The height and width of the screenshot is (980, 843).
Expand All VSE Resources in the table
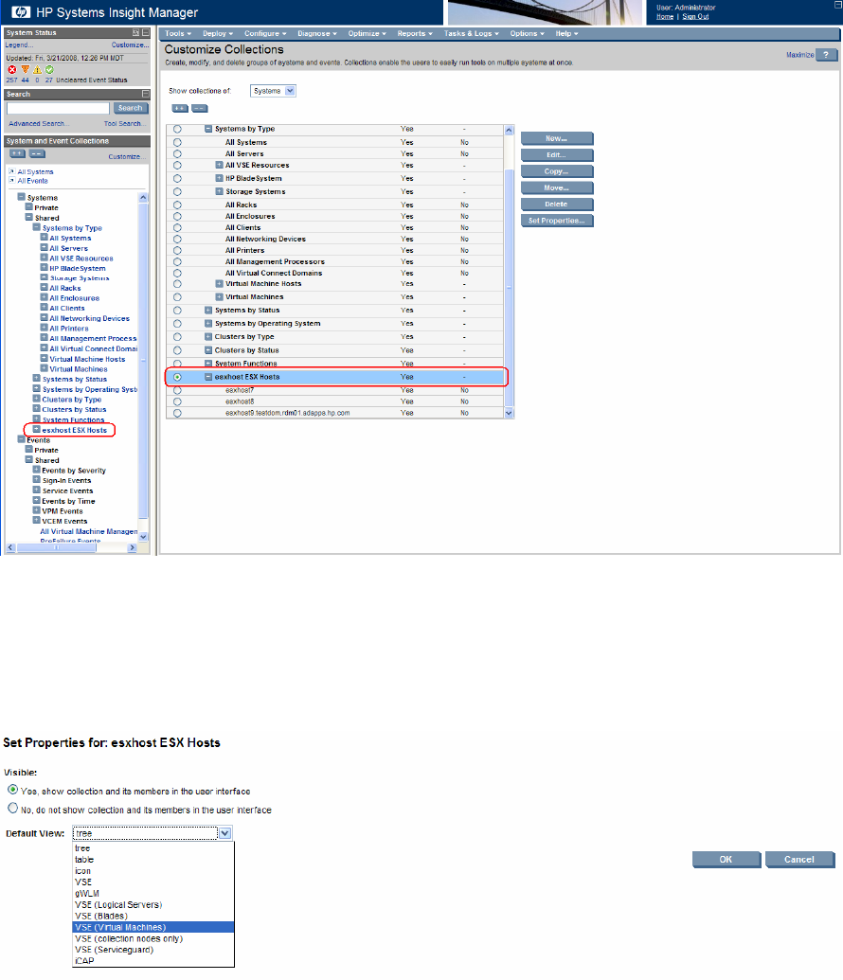click(x=220, y=165)
